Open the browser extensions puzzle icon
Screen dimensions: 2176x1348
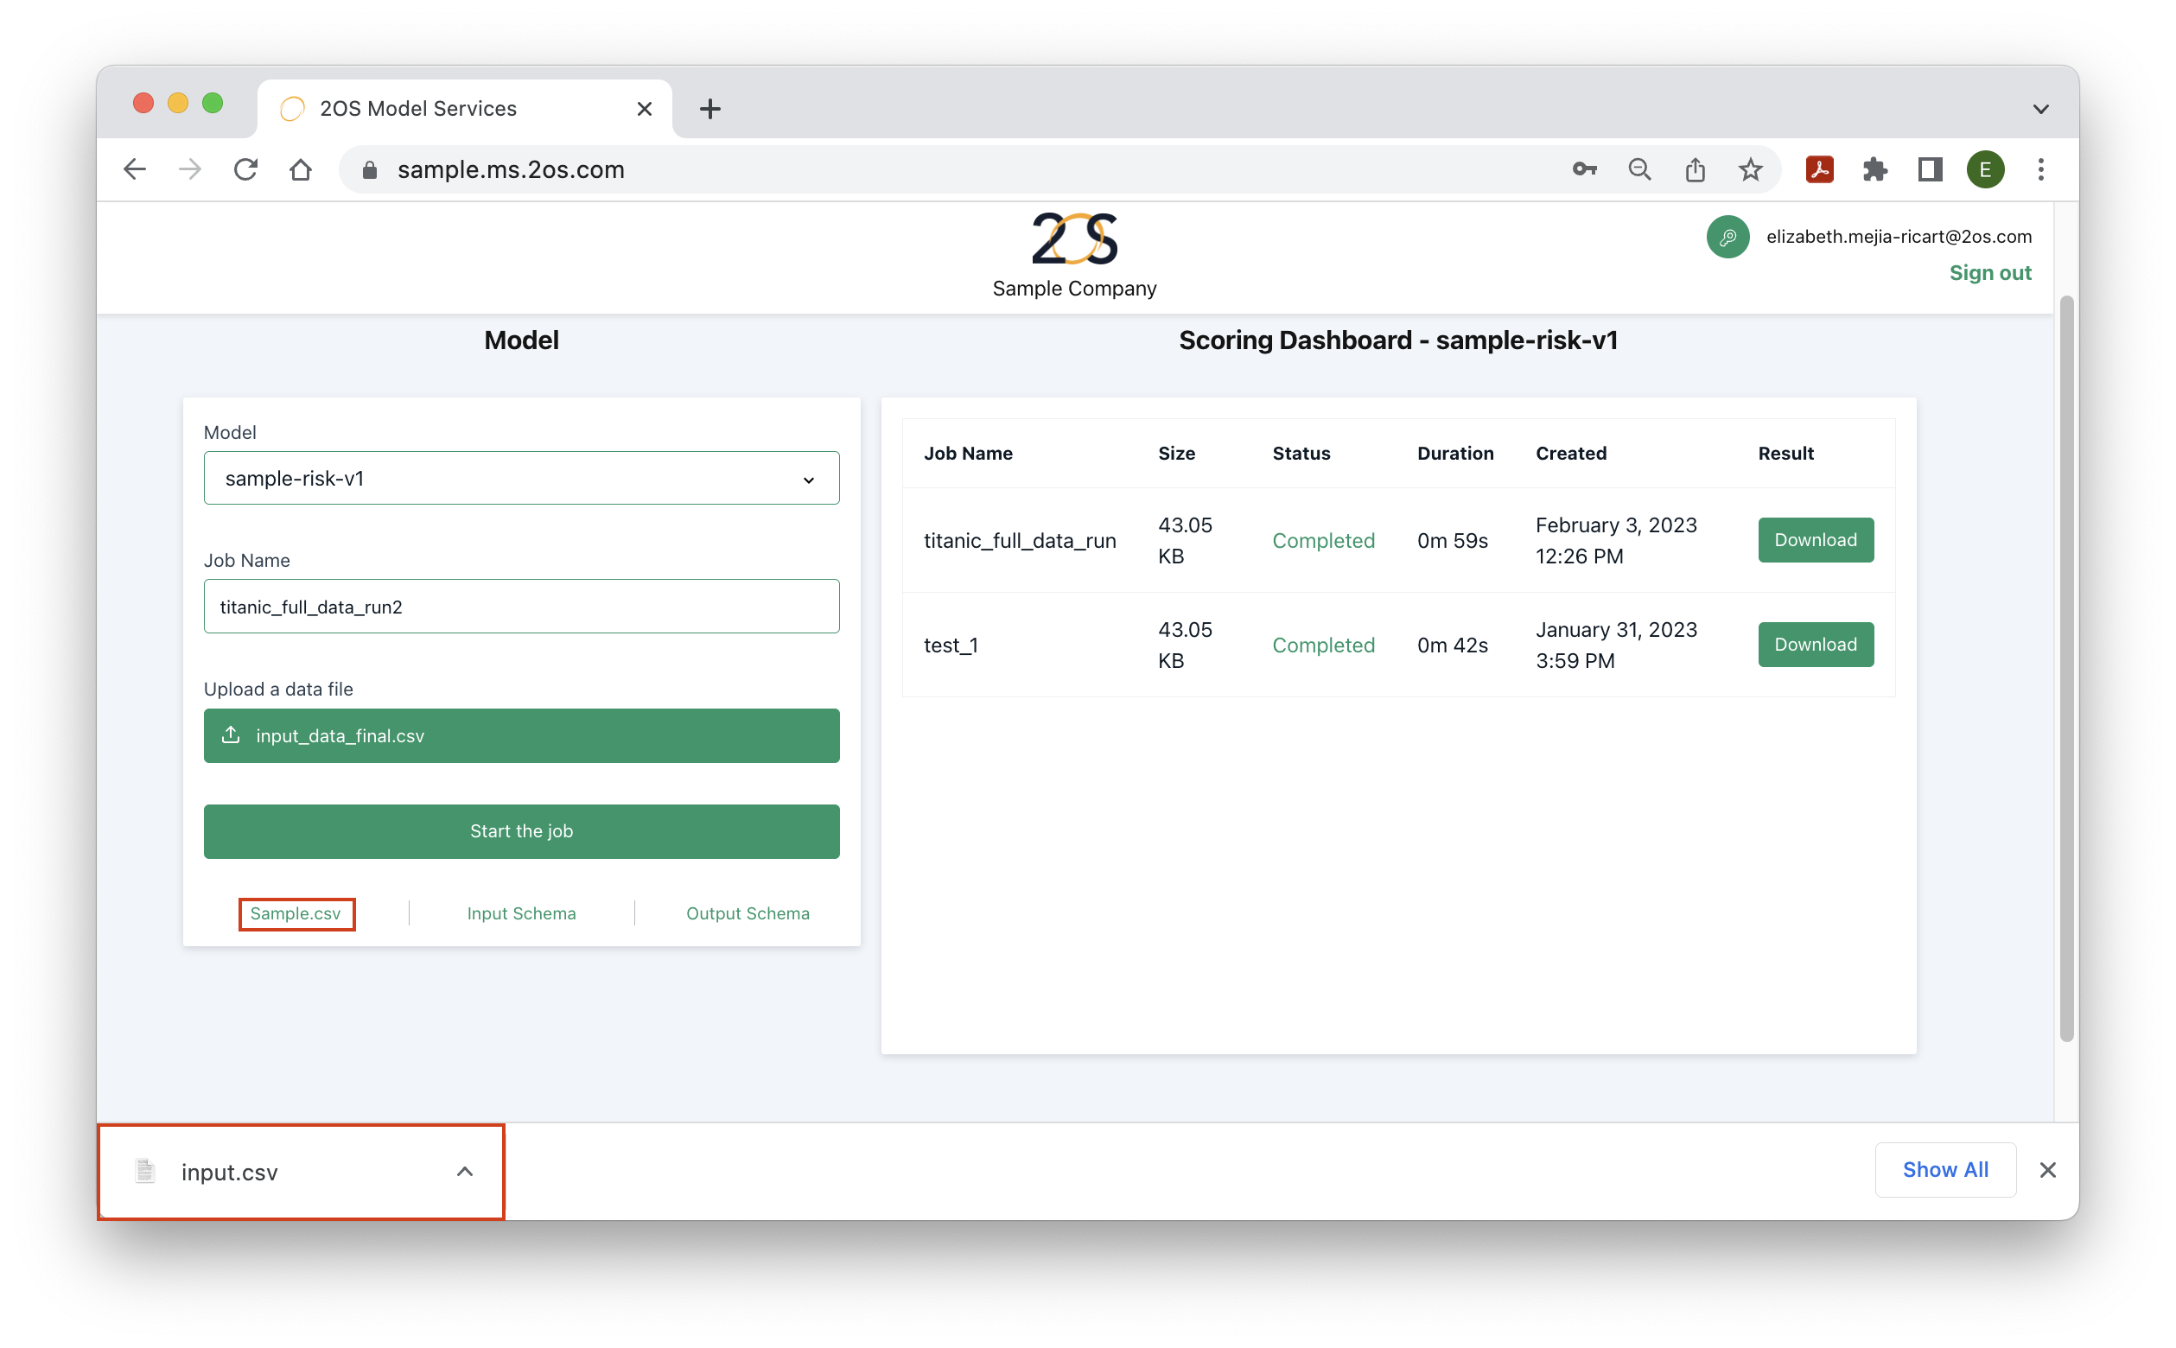[x=1874, y=169]
